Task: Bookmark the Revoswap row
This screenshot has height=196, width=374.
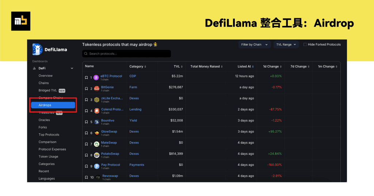Action: (86, 177)
